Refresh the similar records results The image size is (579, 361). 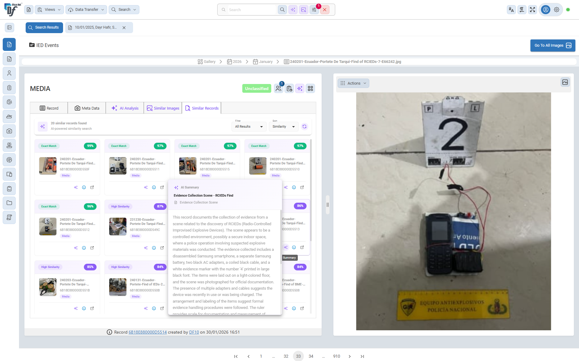click(304, 126)
